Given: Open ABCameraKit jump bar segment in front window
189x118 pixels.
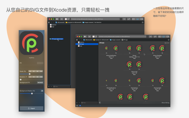Looking at the screenshot, I should pos(88,40).
